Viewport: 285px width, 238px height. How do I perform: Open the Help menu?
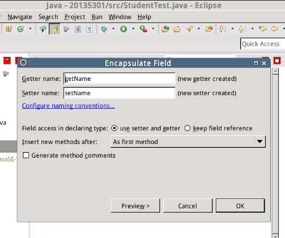(144, 17)
